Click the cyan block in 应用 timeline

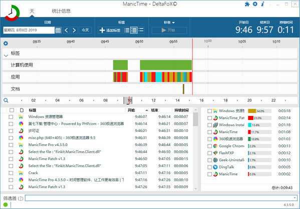159,77
